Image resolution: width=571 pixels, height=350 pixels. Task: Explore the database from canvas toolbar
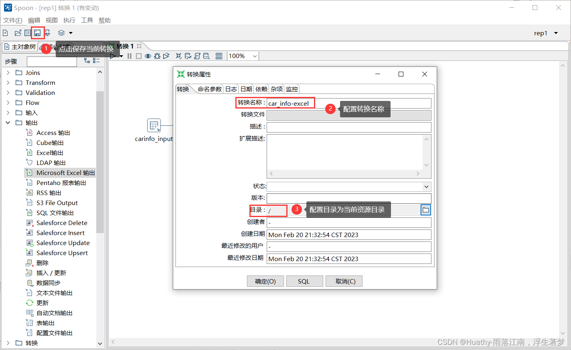point(207,56)
